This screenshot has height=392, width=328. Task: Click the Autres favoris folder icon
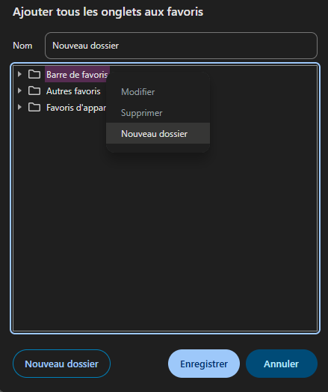pos(34,91)
